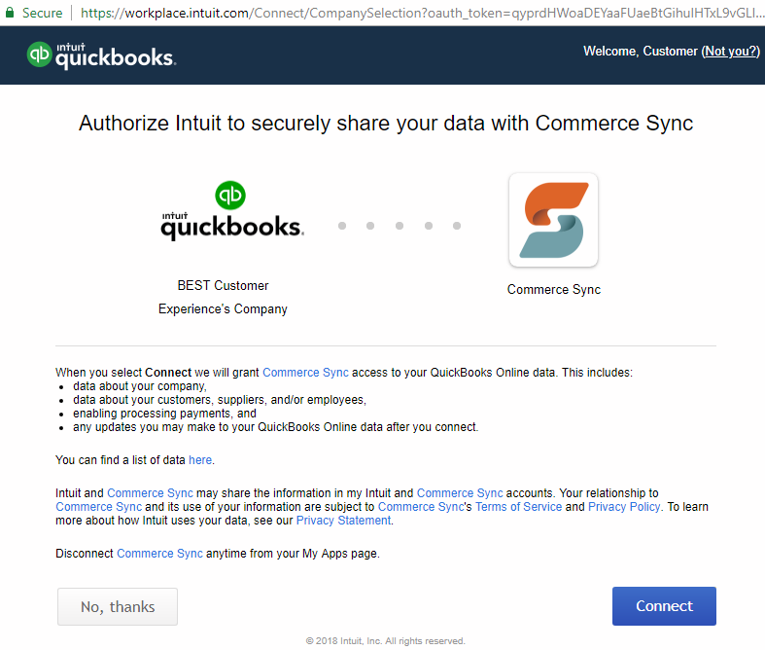Viewport: 765px width, 650px height.
Task: Click Commerce Sync link before "accounts. Your relationship"
Action: click(x=460, y=493)
